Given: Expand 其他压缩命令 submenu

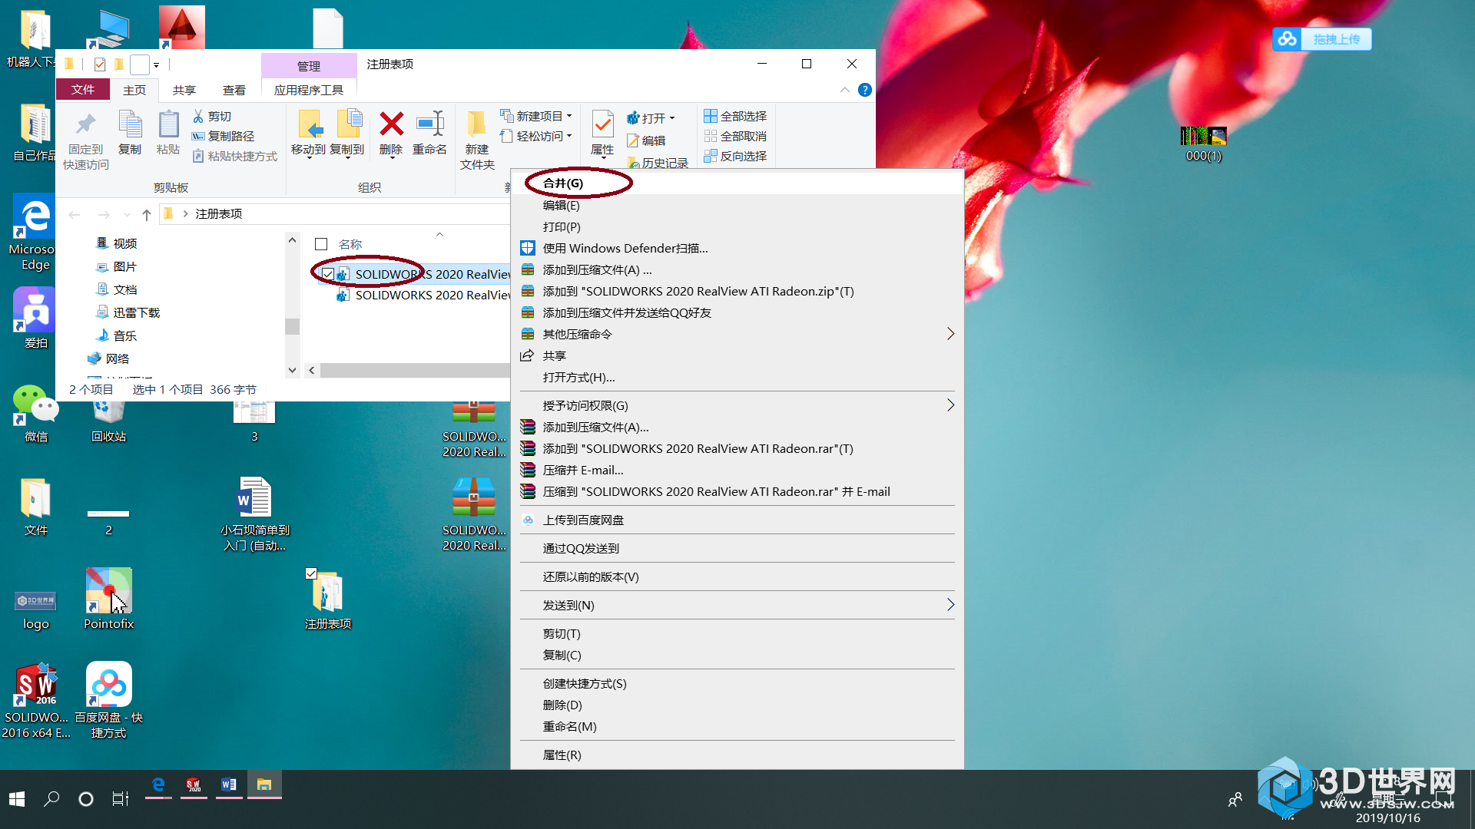Looking at the screenshot, I should coord(950,334).
